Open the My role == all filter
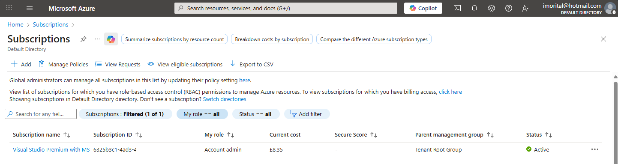The image size is (618, 164). [202, 114]
